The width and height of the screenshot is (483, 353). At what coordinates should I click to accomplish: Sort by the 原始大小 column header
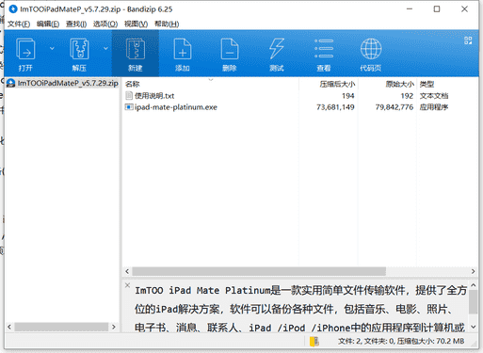[400, 84]
